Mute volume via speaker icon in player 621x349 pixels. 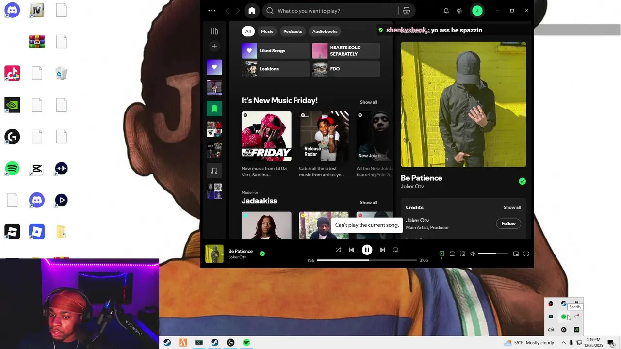pyautogui.click(x=473, y=254)
